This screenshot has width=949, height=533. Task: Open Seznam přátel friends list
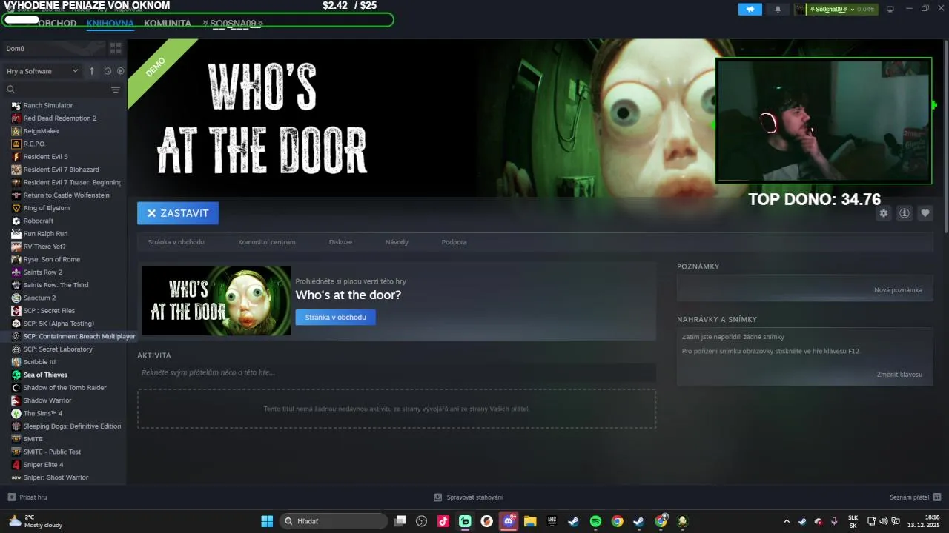(916, 497)
